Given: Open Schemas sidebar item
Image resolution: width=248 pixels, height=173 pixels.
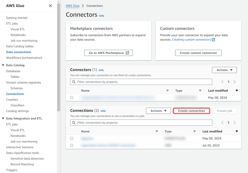Looking at the screenshot, I should click(x=17, y=88).
